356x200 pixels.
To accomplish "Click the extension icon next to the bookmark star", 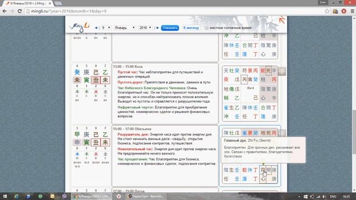I will click(335, 11).
